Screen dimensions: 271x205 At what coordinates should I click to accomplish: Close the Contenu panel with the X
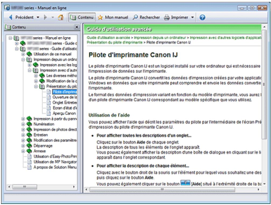(77, 27)
